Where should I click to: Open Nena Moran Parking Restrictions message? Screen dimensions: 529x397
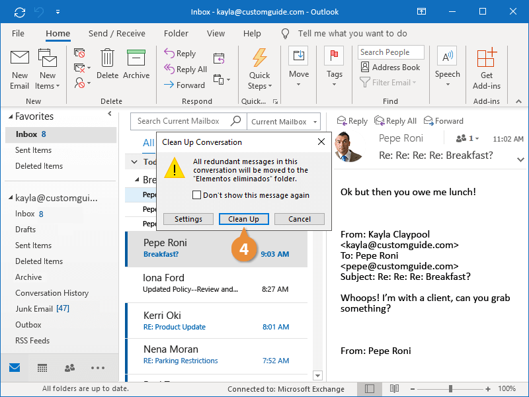pos(216,355)
